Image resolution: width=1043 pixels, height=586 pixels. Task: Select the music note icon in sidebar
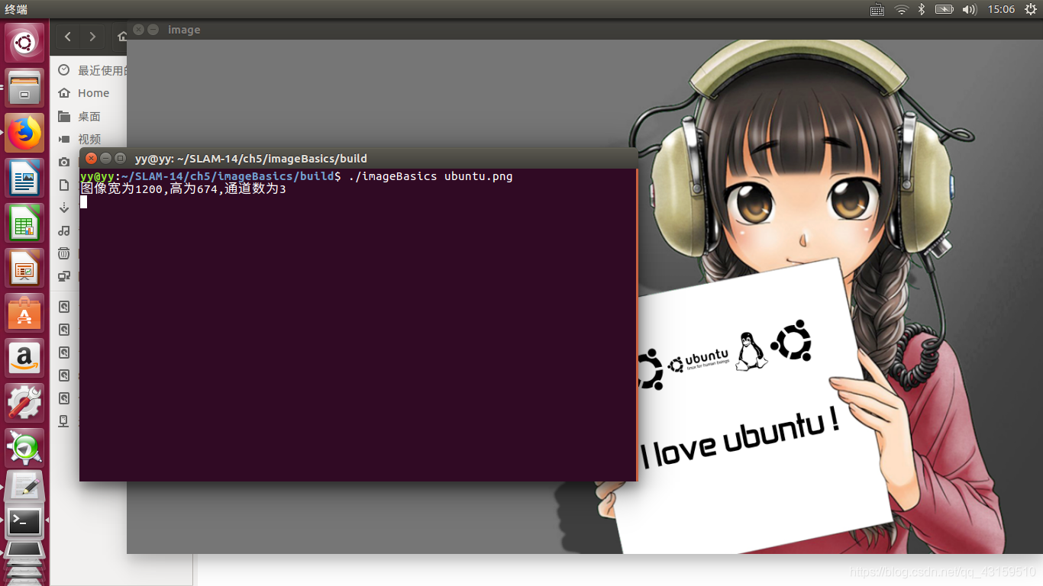tap(64, 230)
